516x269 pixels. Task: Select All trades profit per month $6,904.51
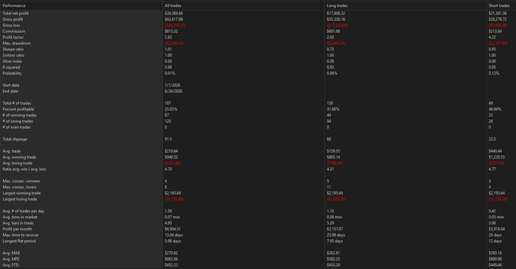point(173,229)
